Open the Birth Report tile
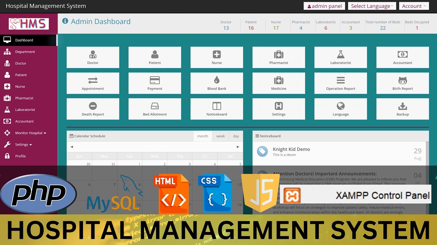 pyautogui.click(x=403, y=83)
